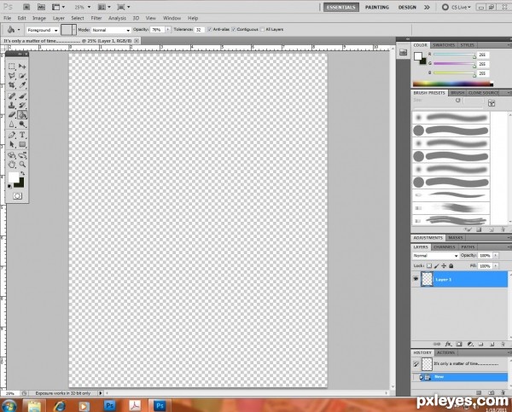Viewport: 512px width, 412px height.
Task: Select Layer 1 thumbnail in Layers panel
Action: pos(427,279)
